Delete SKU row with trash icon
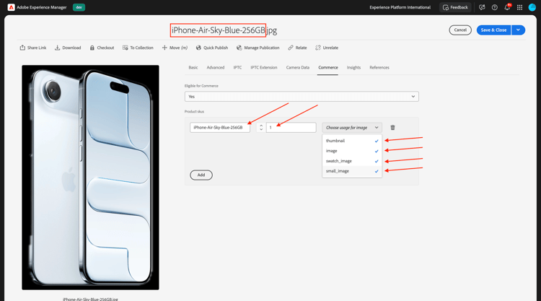Screen dimensions: 541x301 point(392,127)
